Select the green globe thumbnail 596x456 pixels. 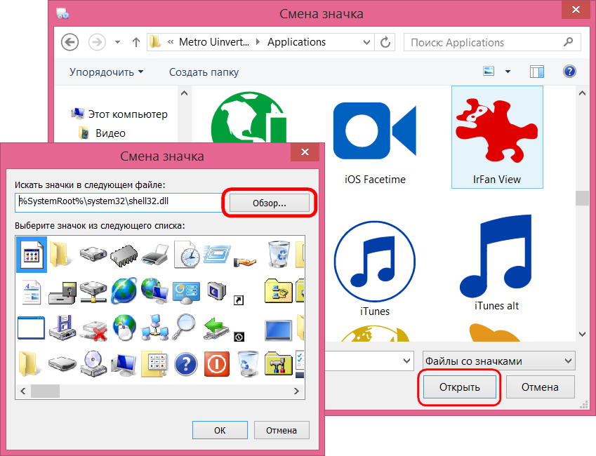(x=249, y=117)
